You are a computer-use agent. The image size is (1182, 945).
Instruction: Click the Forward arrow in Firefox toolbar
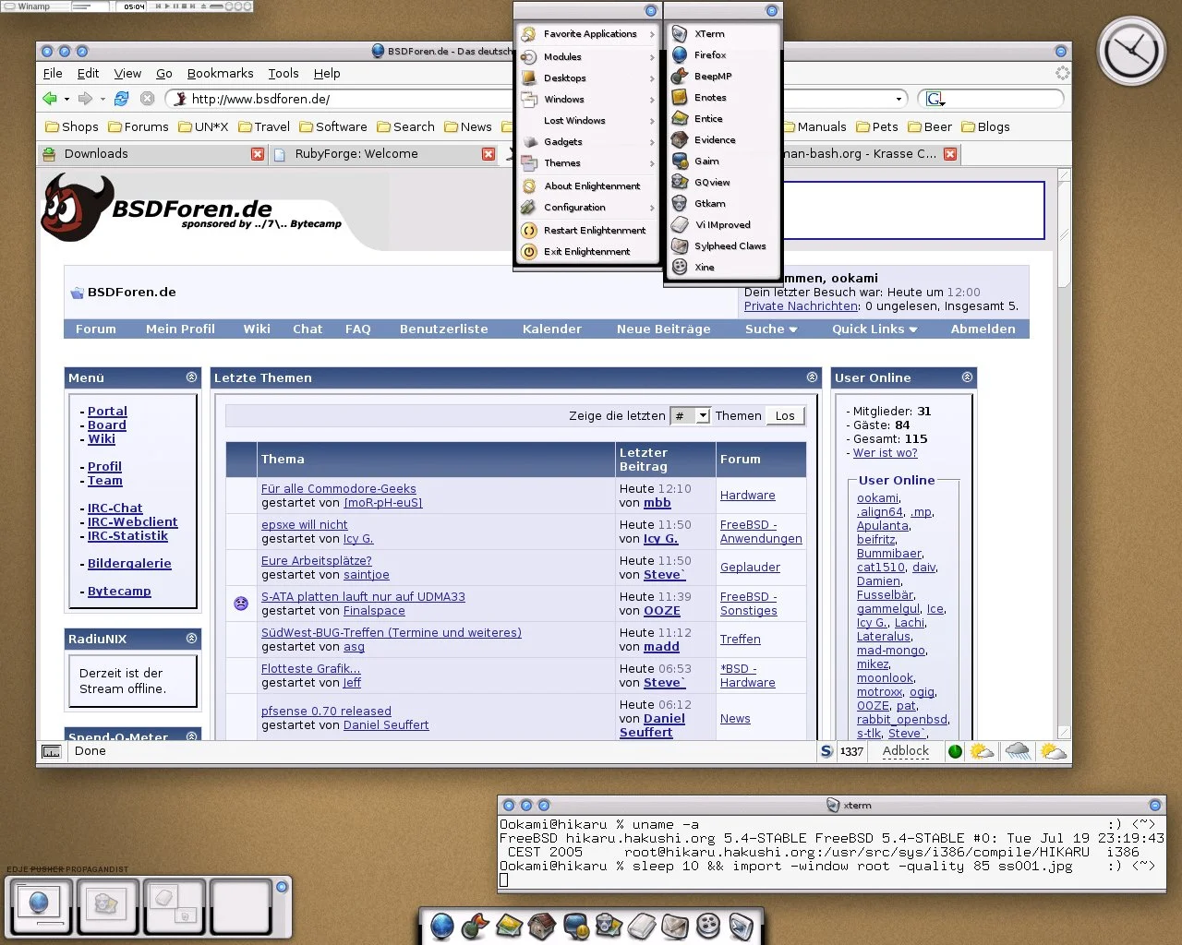[x=85, y=98]
